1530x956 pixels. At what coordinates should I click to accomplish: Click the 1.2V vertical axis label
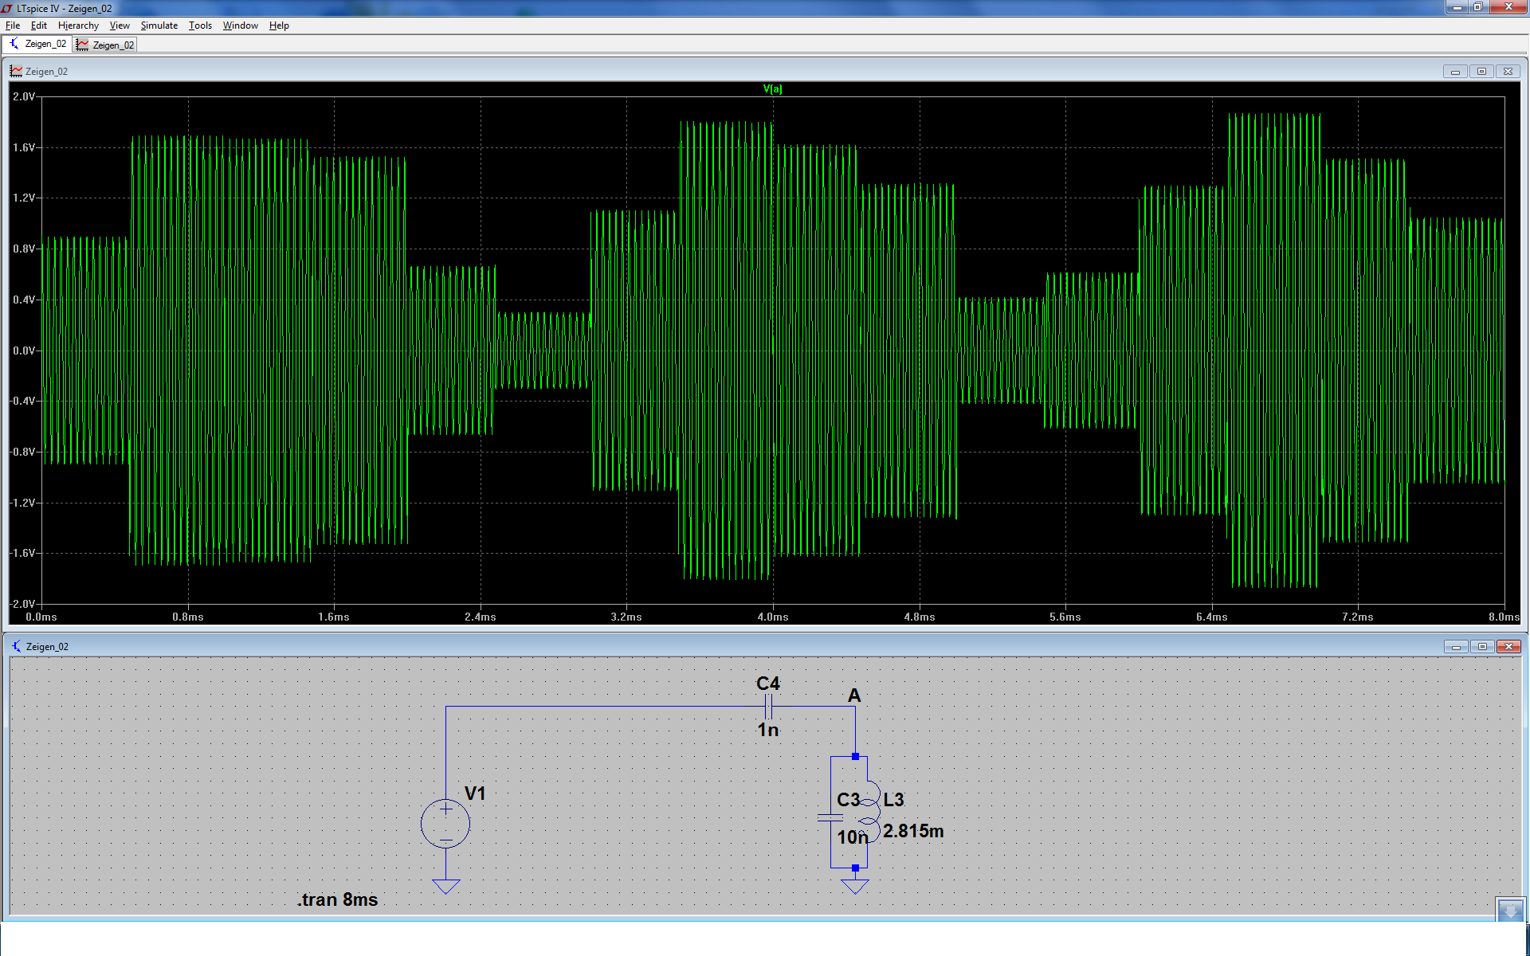pos(24,198)
